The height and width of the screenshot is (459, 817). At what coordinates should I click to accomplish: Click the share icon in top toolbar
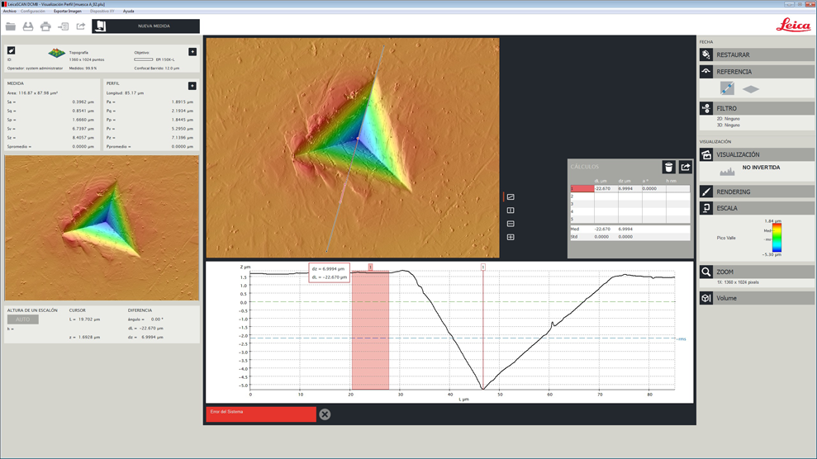tap(81, 26)
